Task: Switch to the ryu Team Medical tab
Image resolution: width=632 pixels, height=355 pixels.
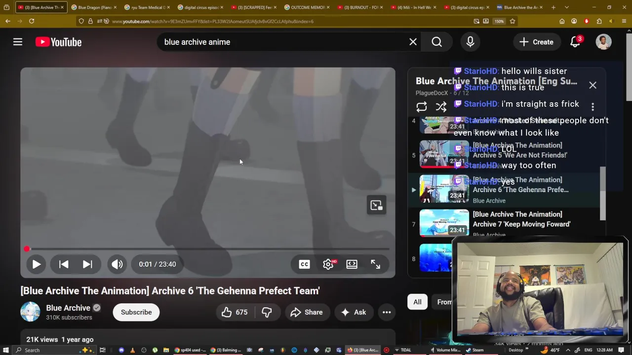Action: pyautogui.click(x=147, y=7)
